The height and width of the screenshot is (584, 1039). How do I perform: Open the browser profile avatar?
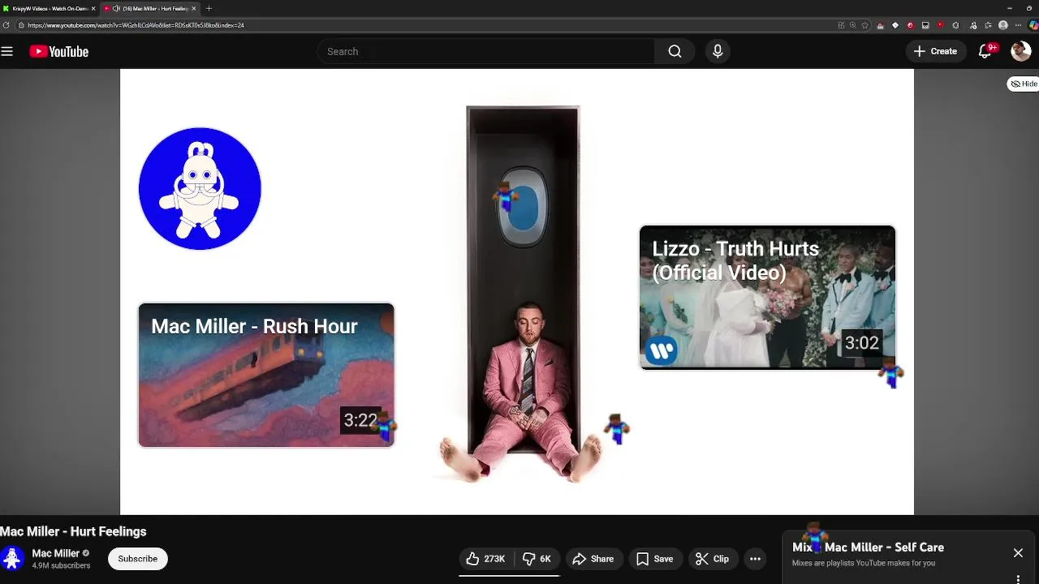click(1003, 25)
